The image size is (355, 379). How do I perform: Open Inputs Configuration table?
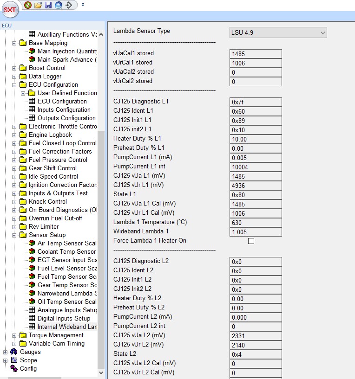tap(64, 110)
